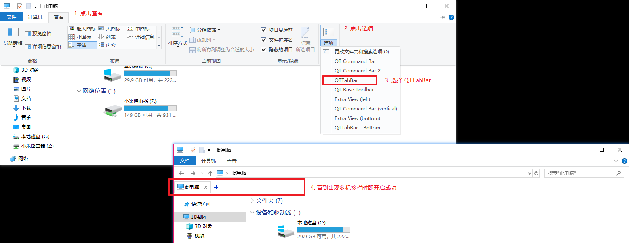Expand the Folders (7) group in lower window
Image resolution: width=629 pixels, height=243 pixels.
point(252,201)
